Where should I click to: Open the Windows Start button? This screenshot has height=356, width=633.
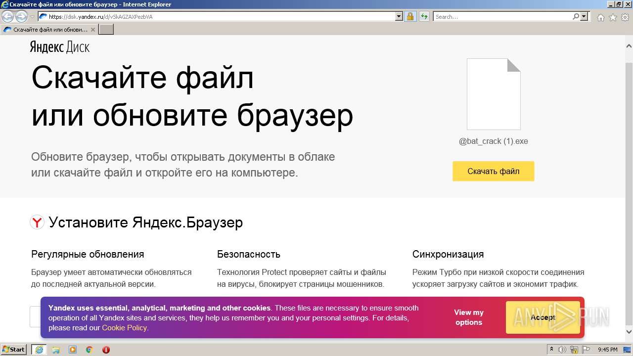coord(14,350)
